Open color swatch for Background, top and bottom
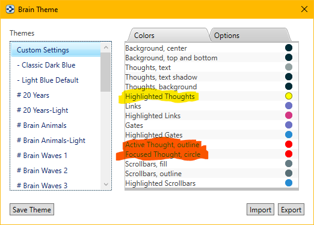The image size is (314, 225). 289,57
